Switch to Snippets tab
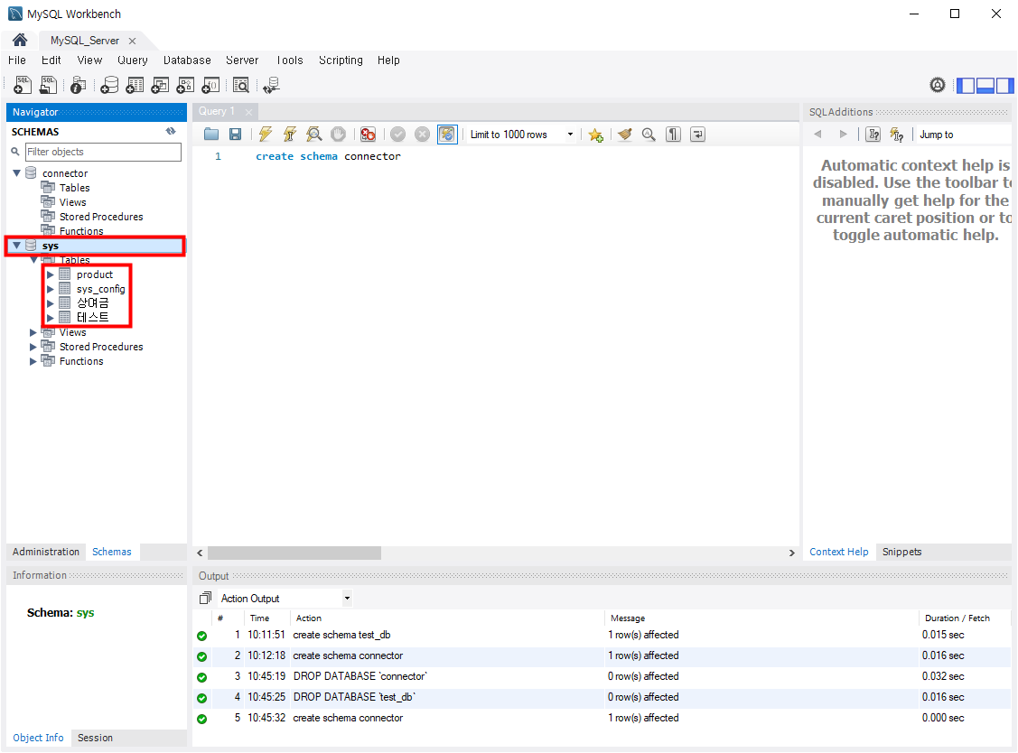This screenshot has width=1018, height=753. [901, 552]
